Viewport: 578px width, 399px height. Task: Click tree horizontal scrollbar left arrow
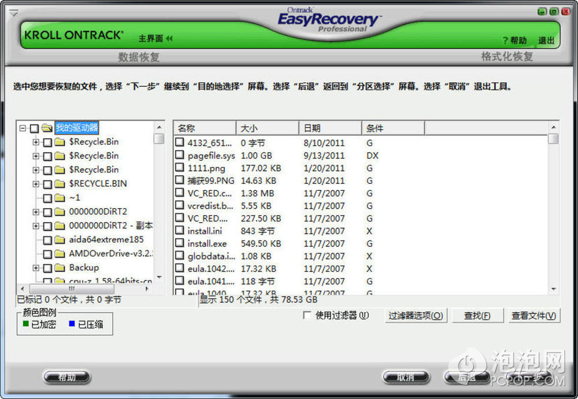(x=23, y=289)
